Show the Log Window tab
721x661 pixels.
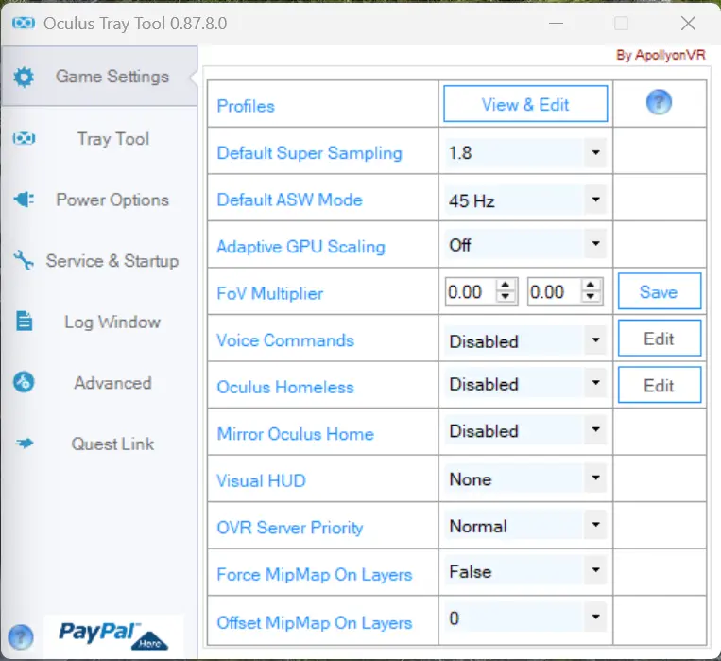(x=99, y=322)
